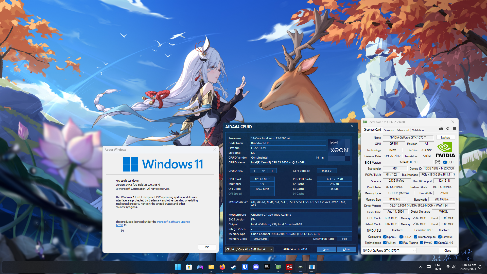Open the ENG INTL language indicator

pyautogui.click(x=438, y=267)
